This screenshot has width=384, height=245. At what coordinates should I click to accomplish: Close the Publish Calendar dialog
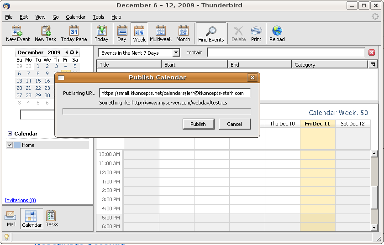click(252, 78)
